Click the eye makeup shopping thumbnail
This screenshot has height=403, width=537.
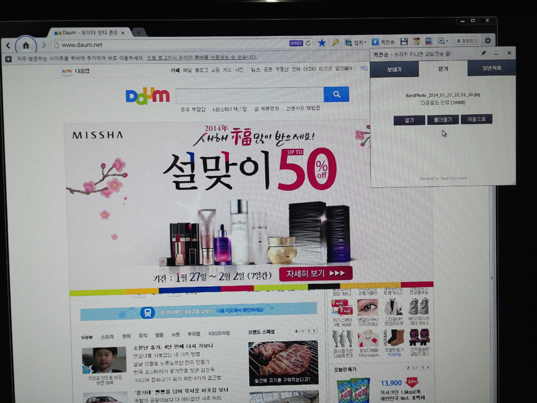367,308
